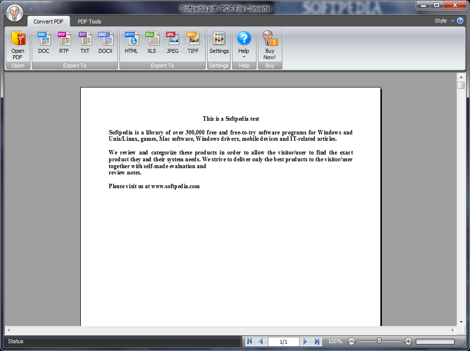
Task: Click the Status label in status bar
Action: (x=16, y=341)
